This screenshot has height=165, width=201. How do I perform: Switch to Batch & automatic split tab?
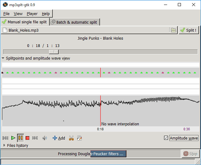point(75,22)
